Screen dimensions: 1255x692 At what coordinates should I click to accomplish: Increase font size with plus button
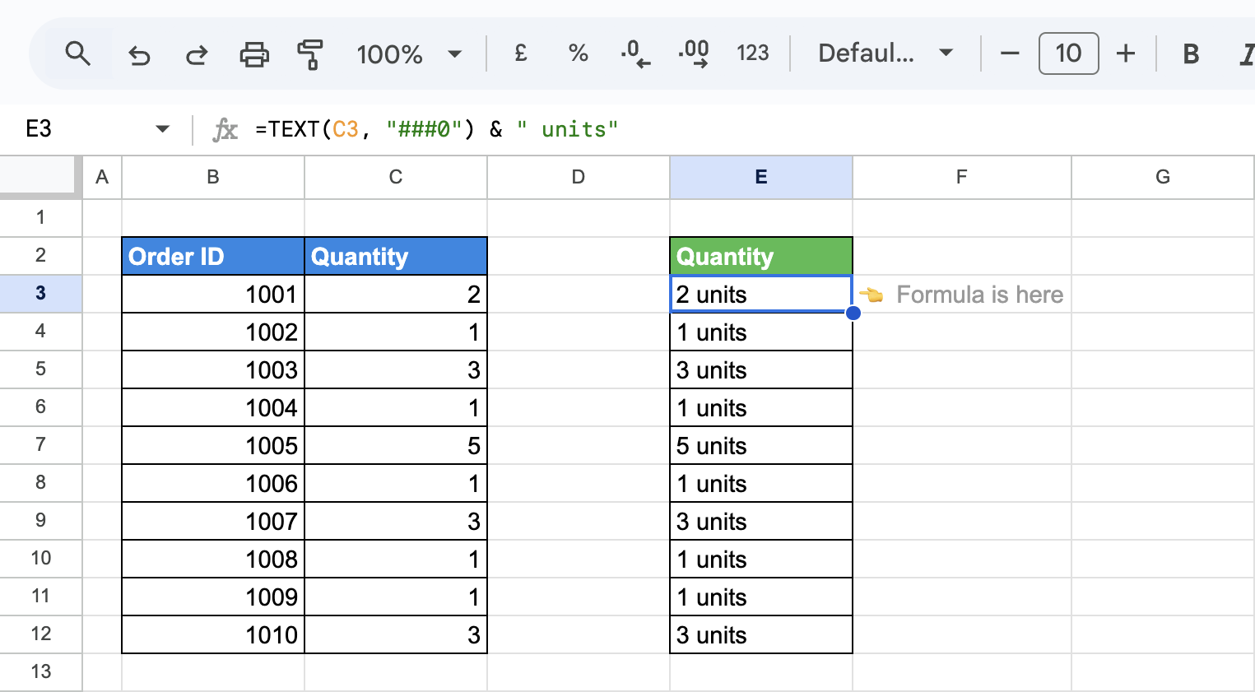point(1126,54)
